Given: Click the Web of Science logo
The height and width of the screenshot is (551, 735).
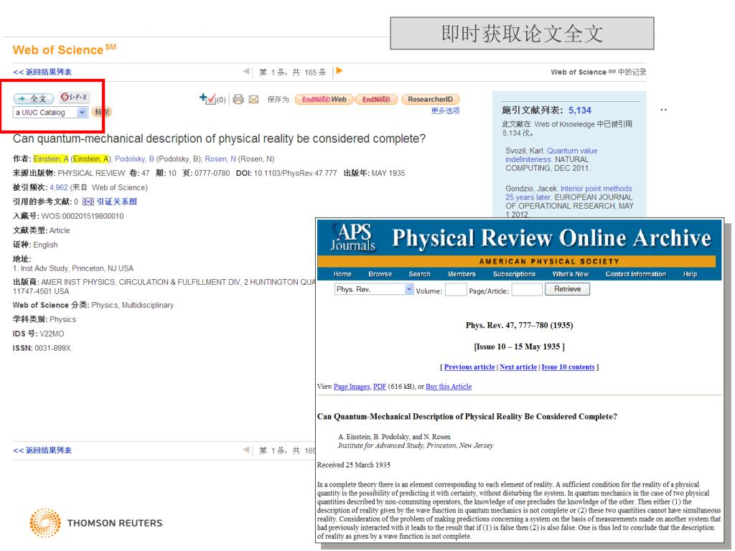Looking at the screenshot, I should 64,50.
